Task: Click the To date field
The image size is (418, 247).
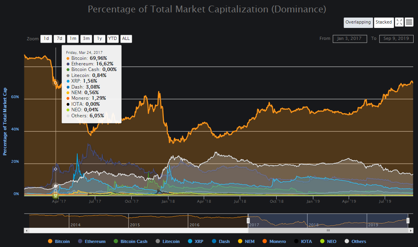Action: click(x=396, y=39)
